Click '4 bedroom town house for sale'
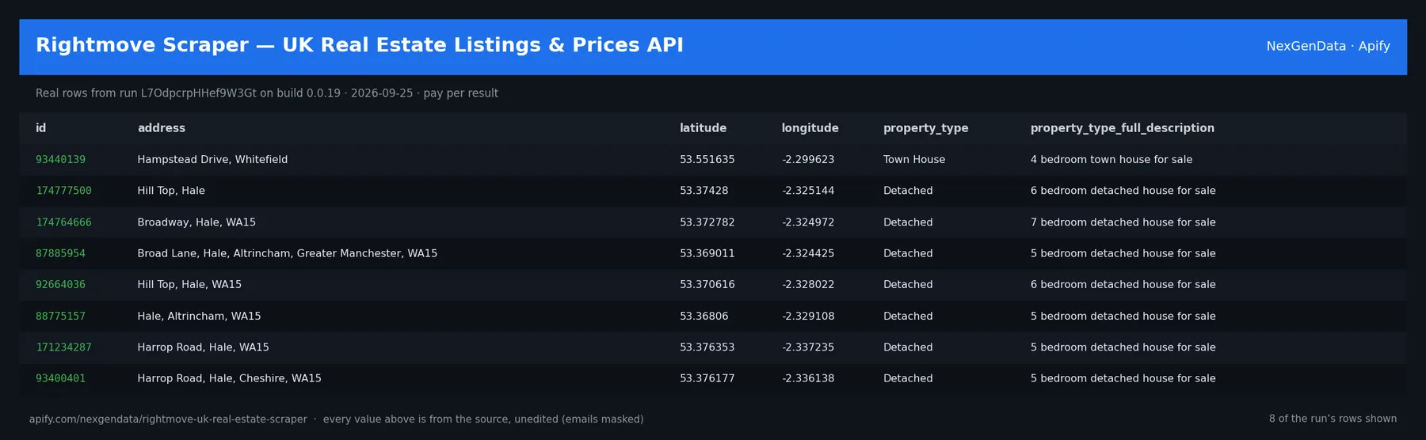1426x440 pixels. 1111,160
